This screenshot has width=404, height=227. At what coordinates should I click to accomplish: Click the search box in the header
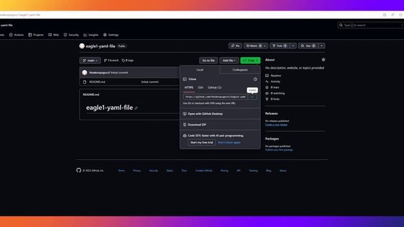(x=371, y=25)
